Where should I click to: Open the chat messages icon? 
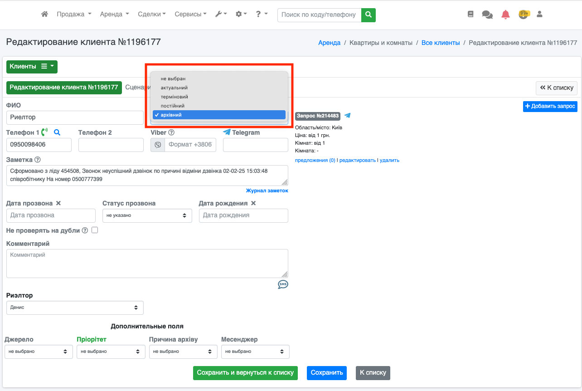487,15
